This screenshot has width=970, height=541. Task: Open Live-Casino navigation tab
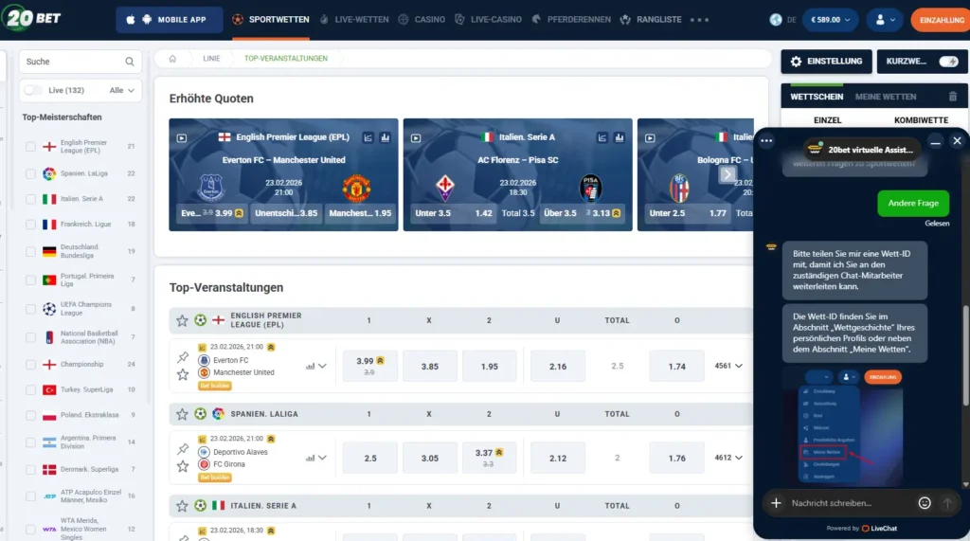point(488,20)
